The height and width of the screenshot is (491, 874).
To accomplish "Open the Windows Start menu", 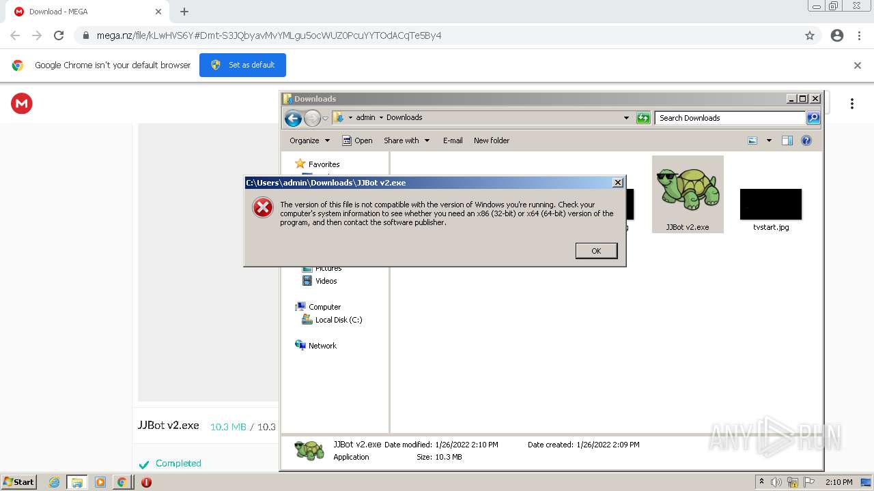I will coord(19,482).
